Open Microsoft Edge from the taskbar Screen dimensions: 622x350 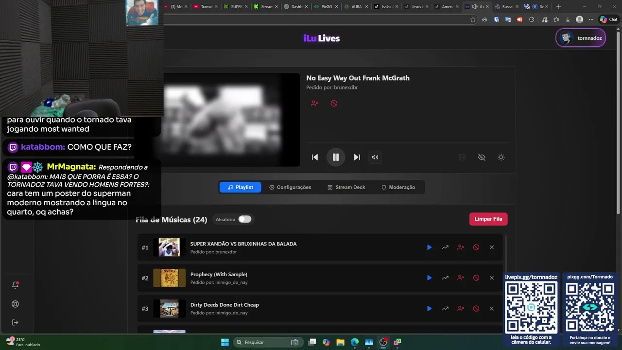pos(355,342)
